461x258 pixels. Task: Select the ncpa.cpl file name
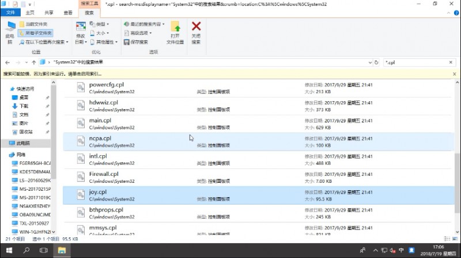(x=100, y=138)
